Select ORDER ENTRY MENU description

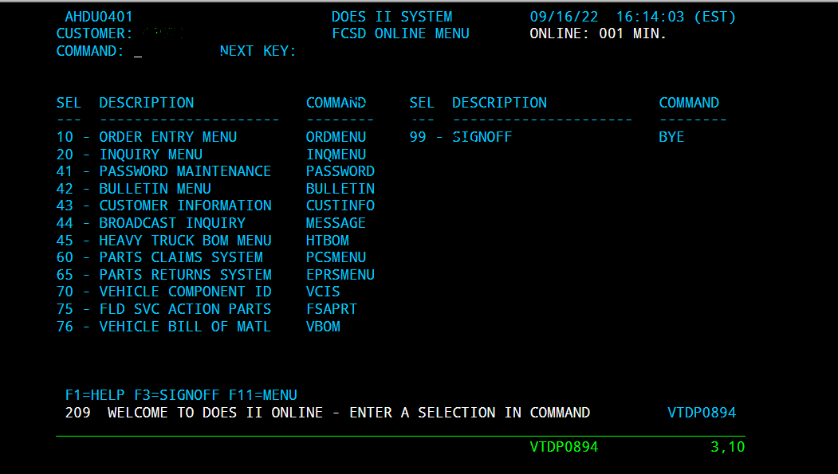coord(167,137)
